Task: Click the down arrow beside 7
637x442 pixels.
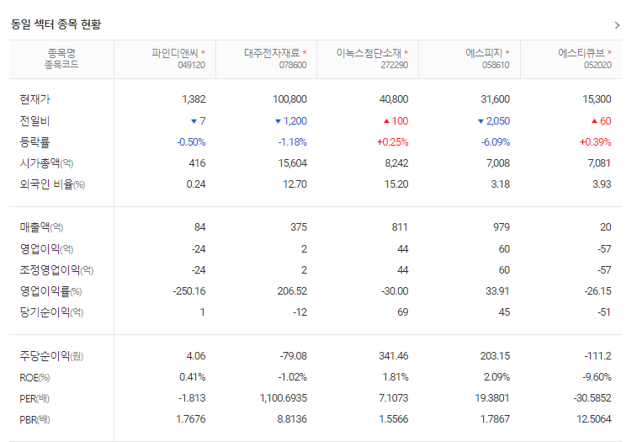Action: coord(194,121)
